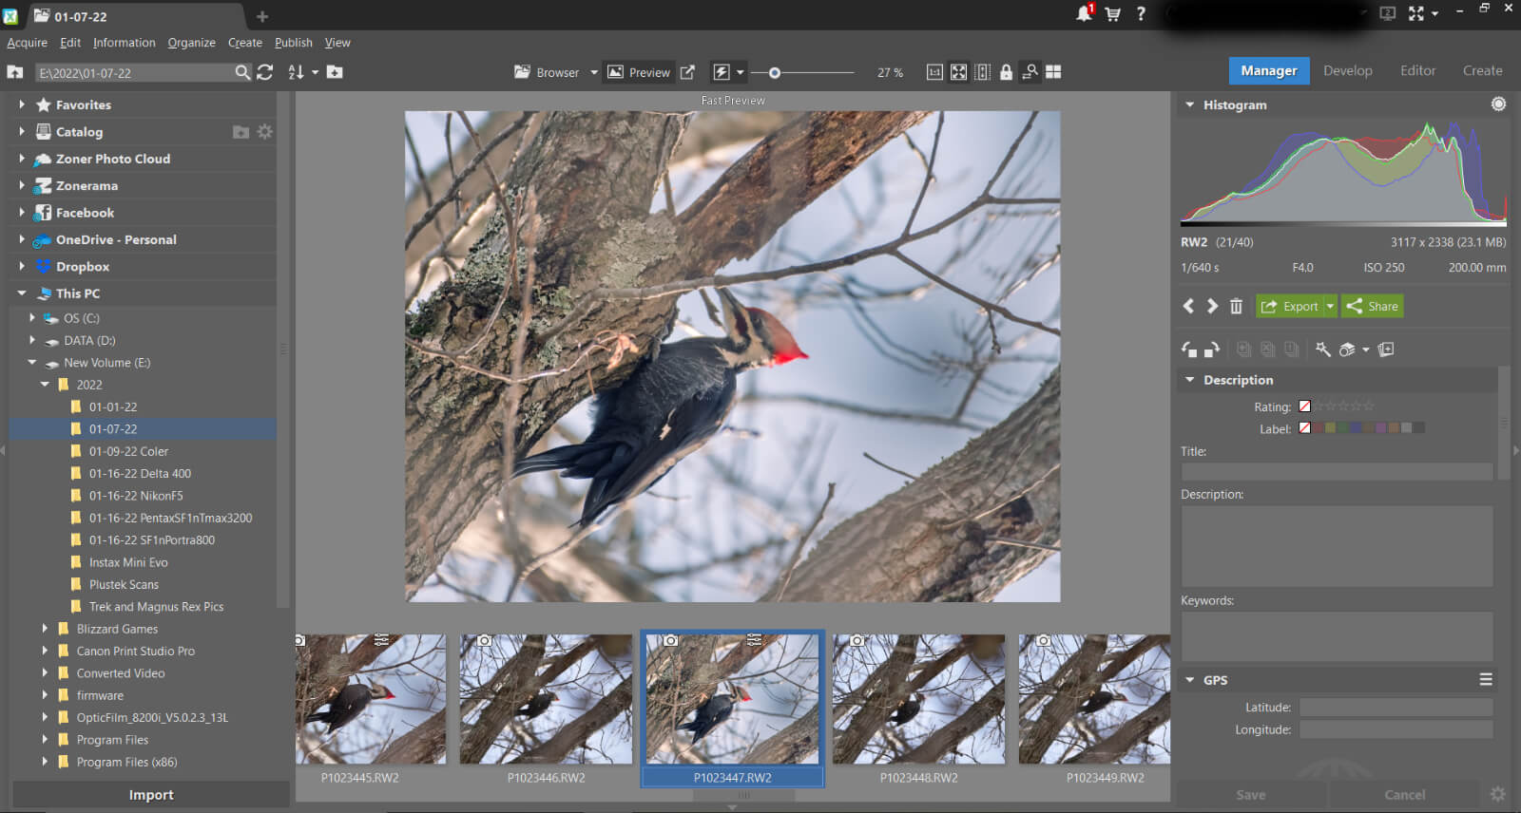Select the P1023448.RW2 thumbnail
1521x813 pixels.
[x=918, y=699]
